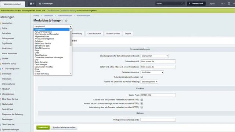Click the Cookie Präfix input field
The height and width of the screenshot is (132, 235).
tap(158, 95)
